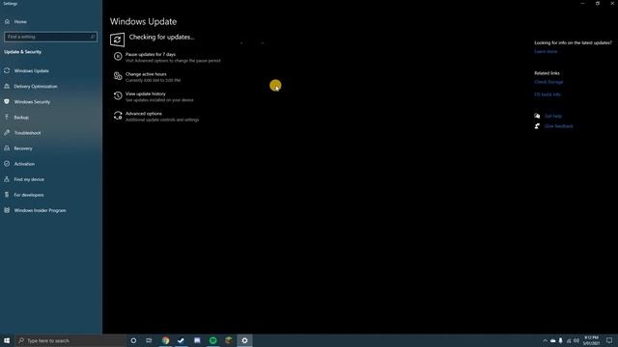Click the Settings gear taskbar icon
The height and width of the screenshot is (347, 618).
(244, 340)
